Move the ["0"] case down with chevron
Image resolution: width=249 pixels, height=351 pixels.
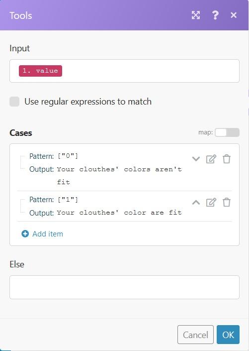coord(196,159)
